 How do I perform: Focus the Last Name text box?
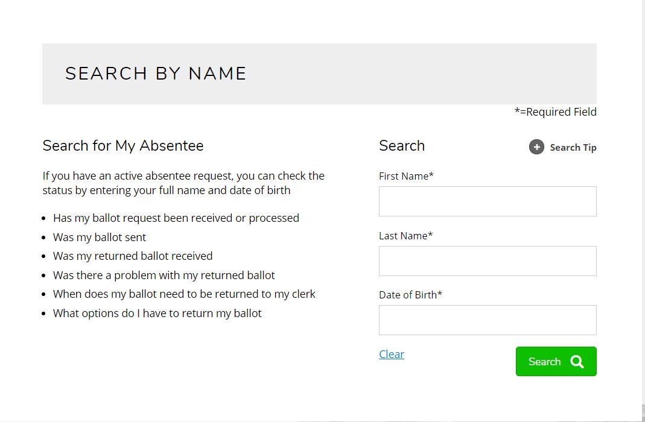tap(487, 260)
